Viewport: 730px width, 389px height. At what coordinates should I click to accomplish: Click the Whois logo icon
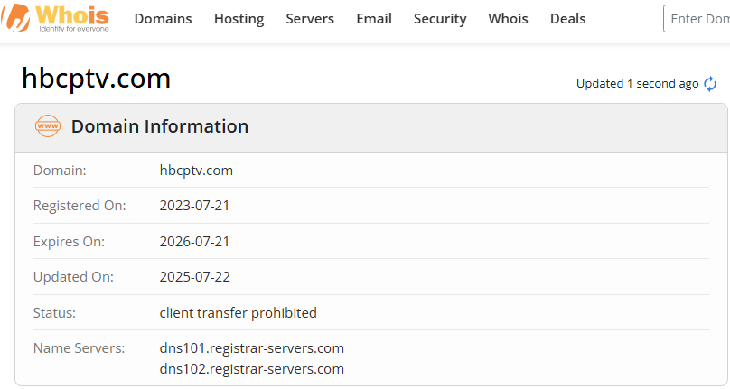tap(16, 18)
